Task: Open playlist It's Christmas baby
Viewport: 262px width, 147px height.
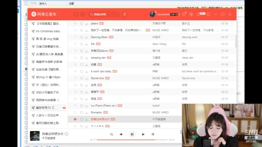Action: point(47,31)
